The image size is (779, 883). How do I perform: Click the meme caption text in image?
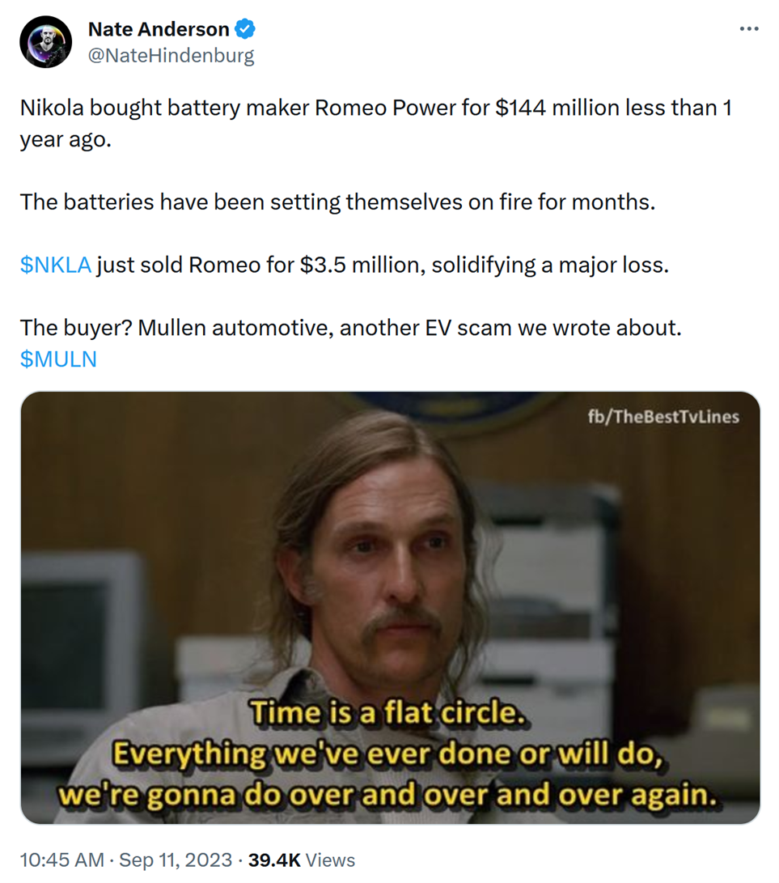point(388,754)
